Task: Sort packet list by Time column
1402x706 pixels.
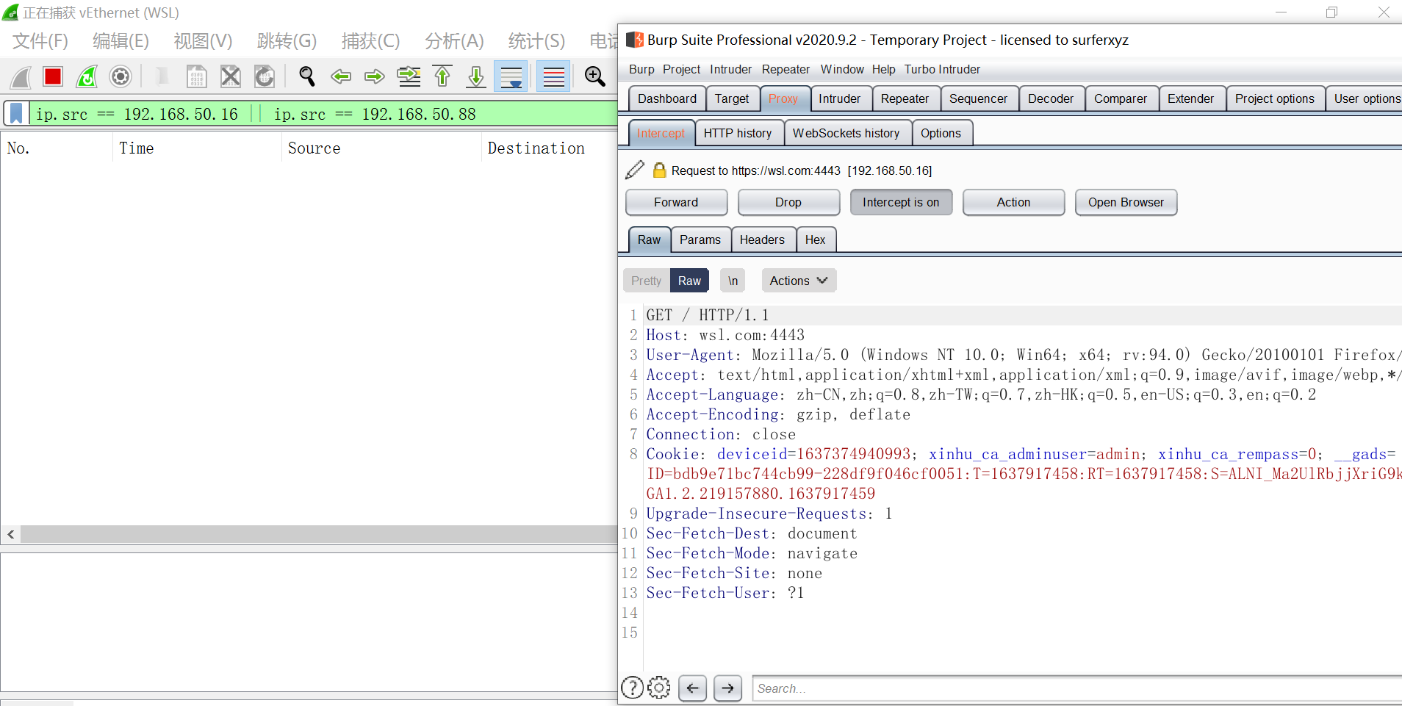Action: point(197,148)
